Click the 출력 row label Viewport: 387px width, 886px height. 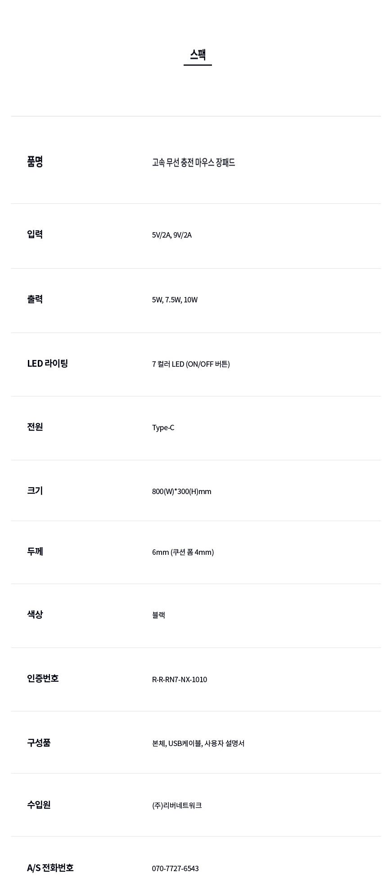[35, 299]
